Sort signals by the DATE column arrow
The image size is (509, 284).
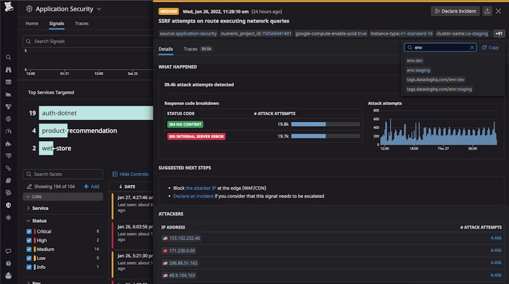click(x=120, y=187)
